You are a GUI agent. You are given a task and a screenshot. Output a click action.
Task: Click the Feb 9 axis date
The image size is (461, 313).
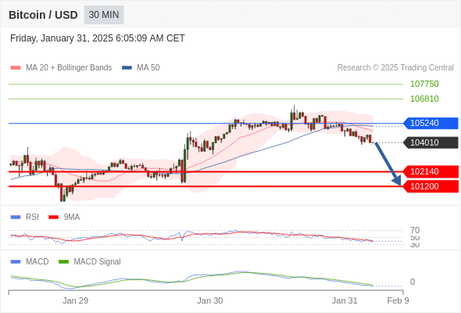(398, 300)
